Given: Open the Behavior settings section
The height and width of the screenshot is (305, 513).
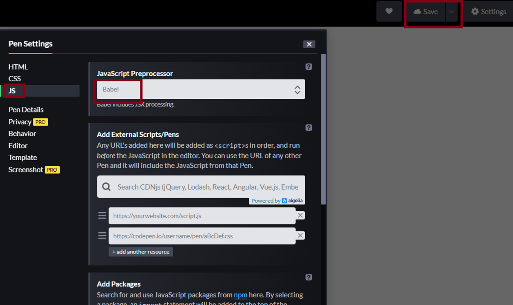Looking at the screenshot, I should pyautogui.click(x=22, y=133).
